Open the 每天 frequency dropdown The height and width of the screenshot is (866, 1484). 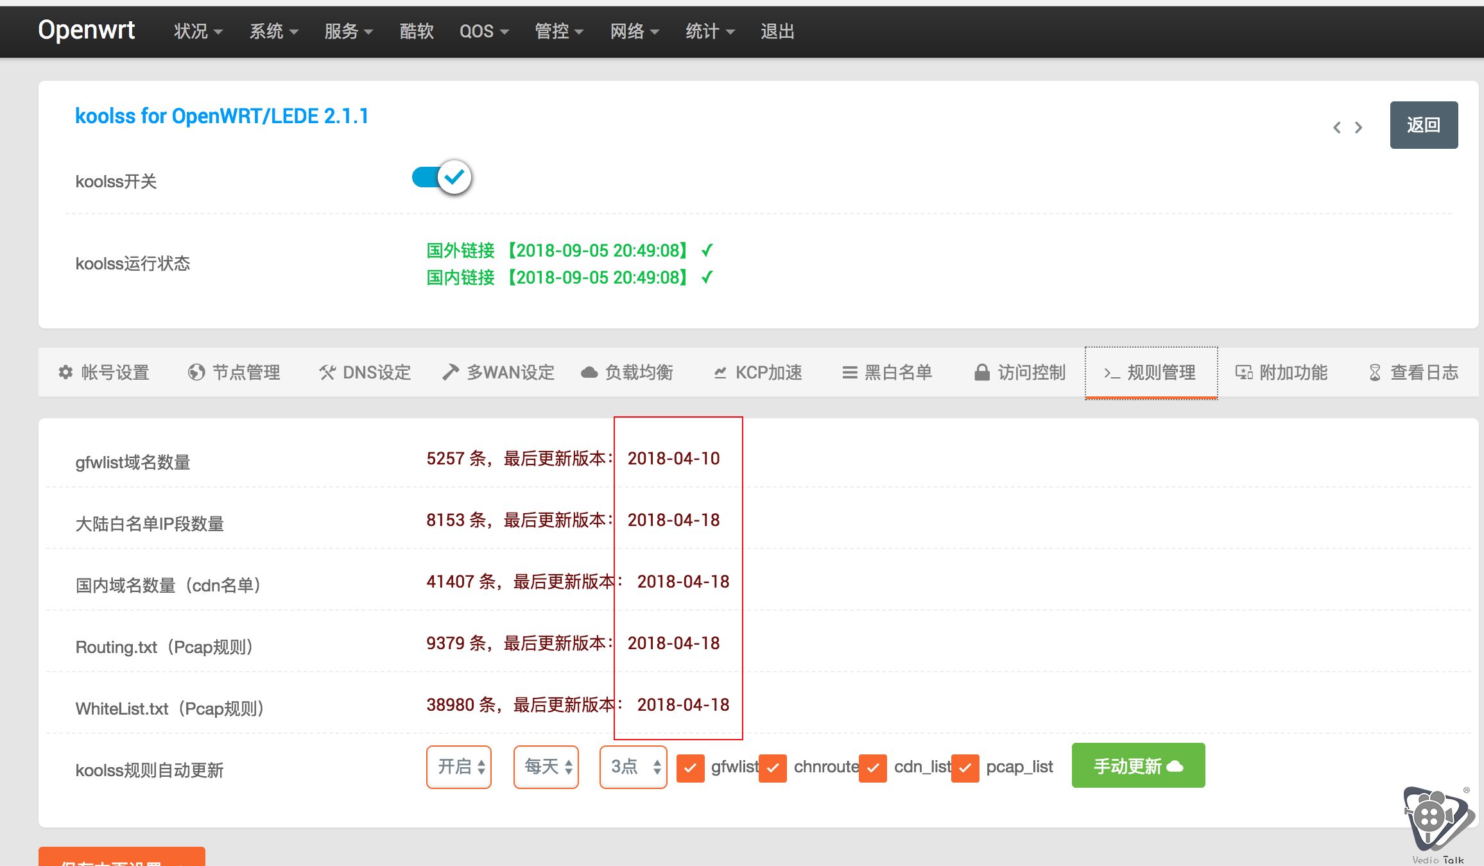(546, 767)
